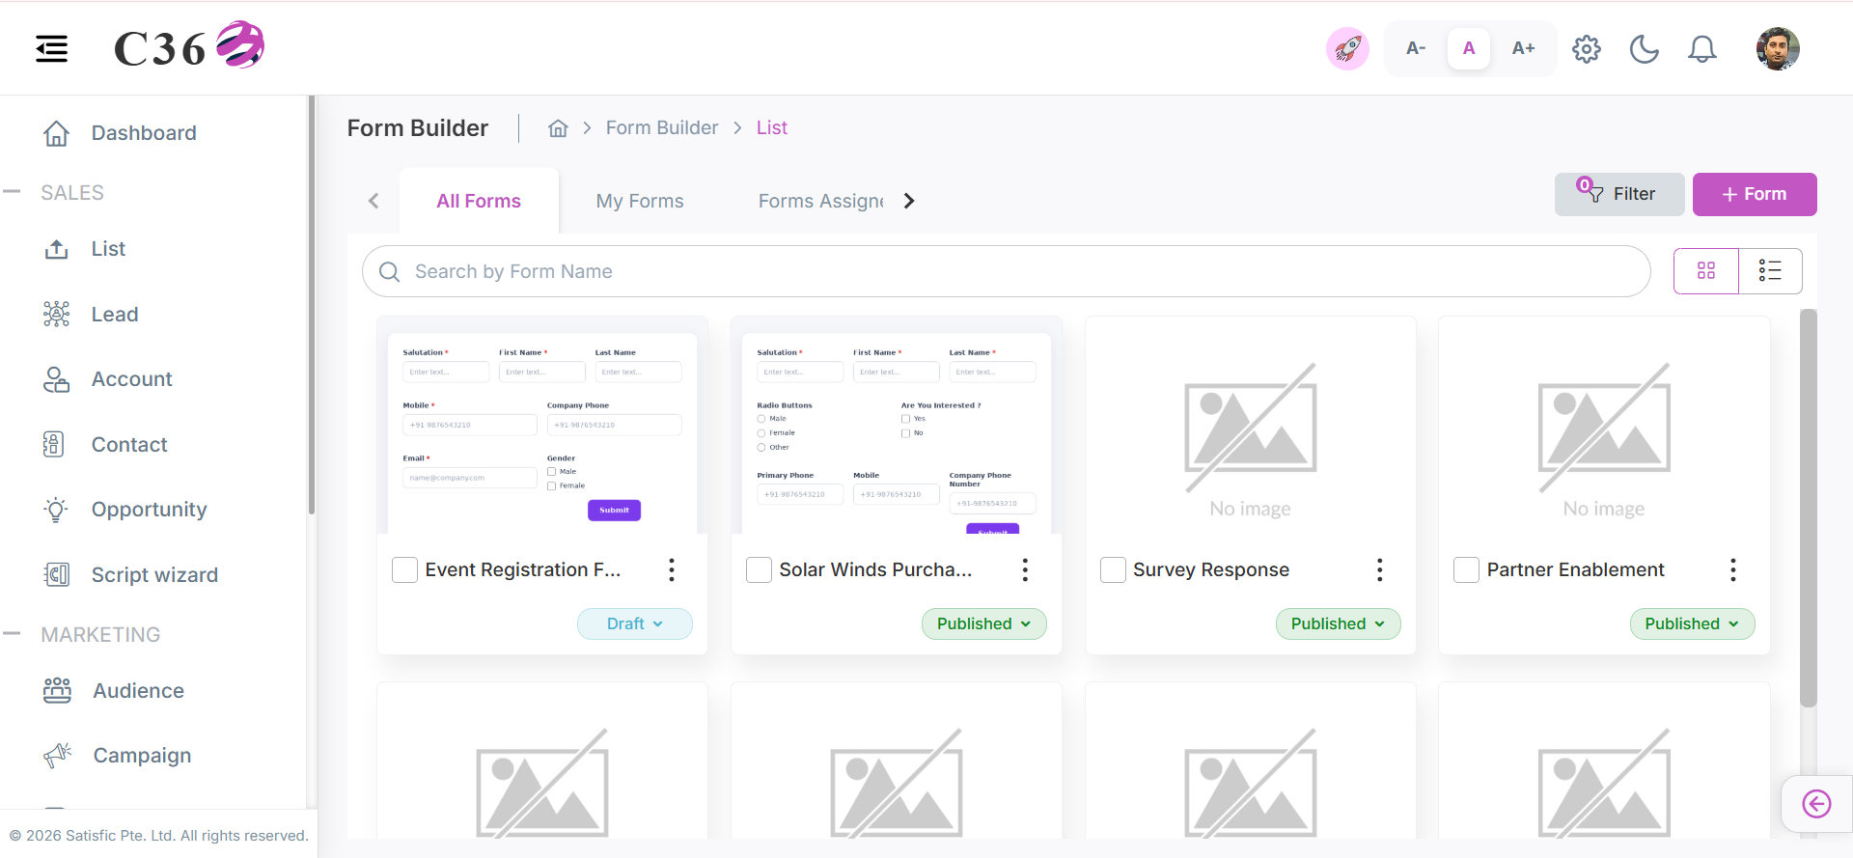The image size is (1853, 858).
Task: Open kebab menu for Survey Response
Action: coord(1379,569)
